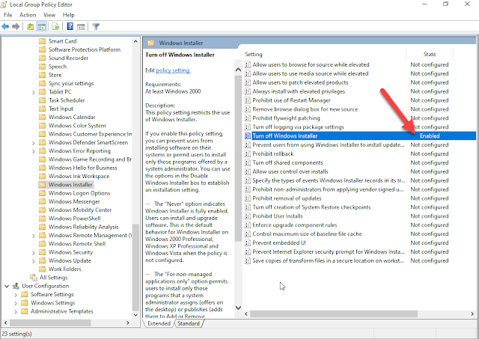Select Turn off shared components policy
Viewport: 479px width, 339px height.
[287, 162]
